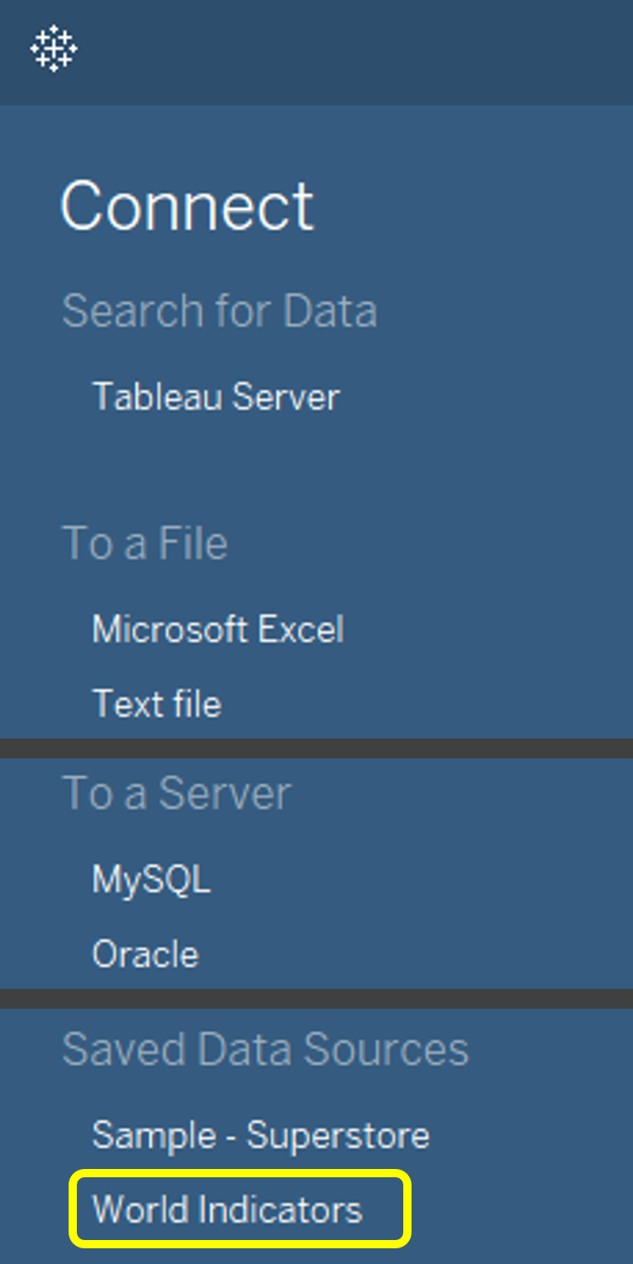633x1264 pixels.
Task: Select Tableau Server under Search for Data
Action: (216, 397)
